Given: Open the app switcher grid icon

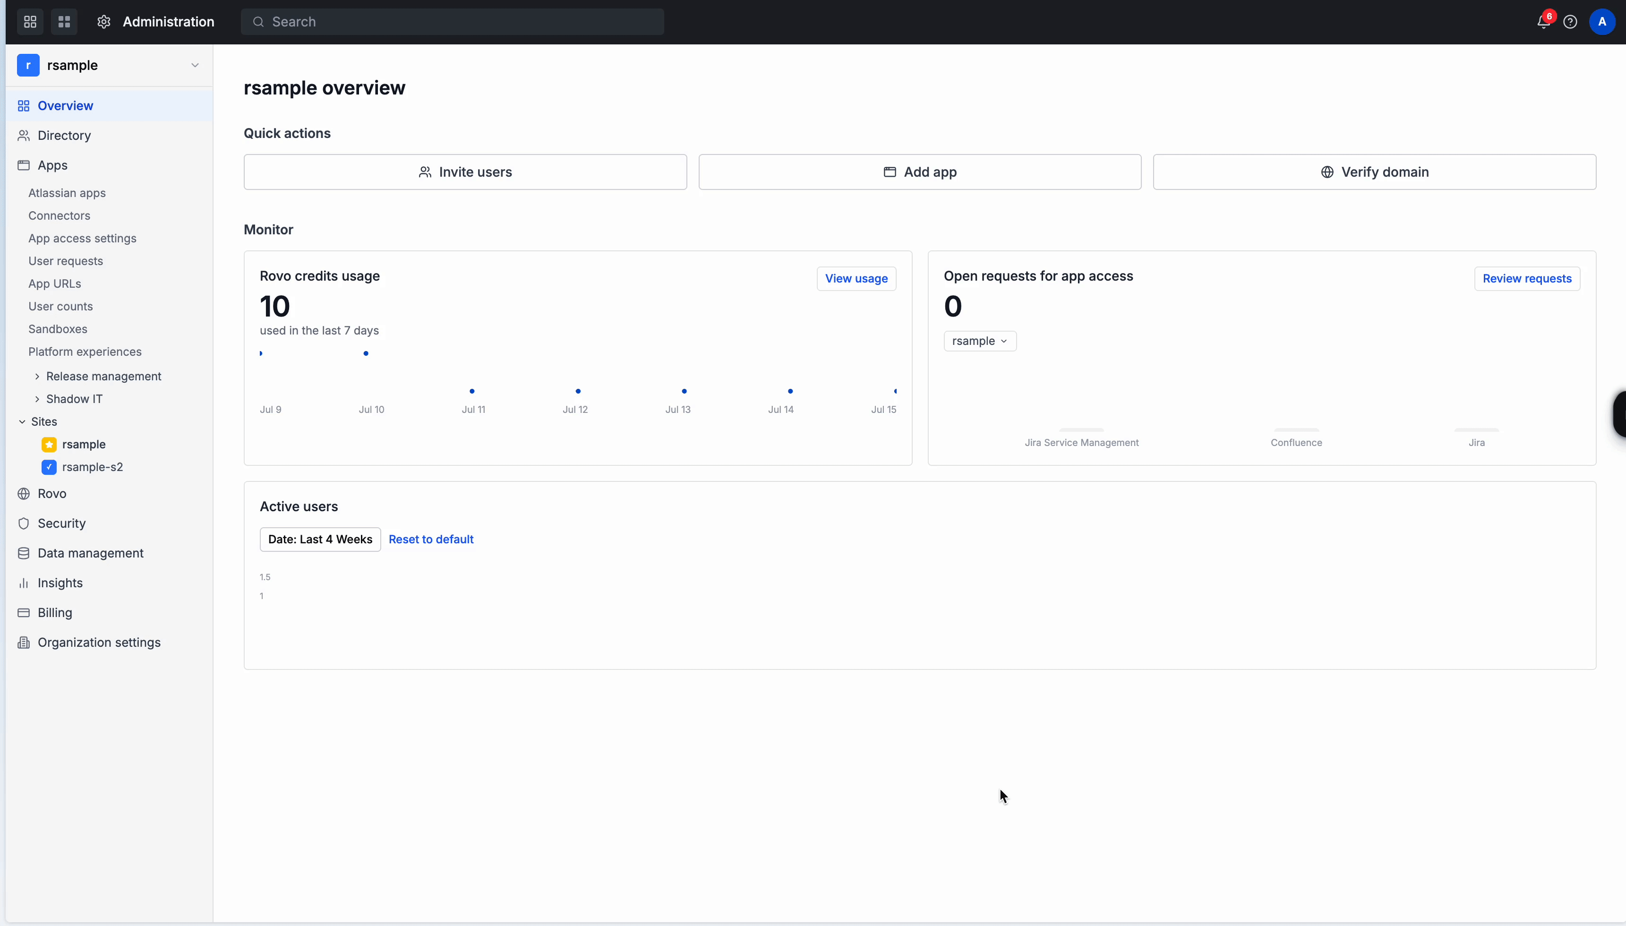Looking at the screenshot, I should click(64, 22).
